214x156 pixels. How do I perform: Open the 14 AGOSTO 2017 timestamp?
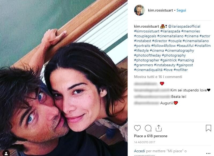pos(145,142)
